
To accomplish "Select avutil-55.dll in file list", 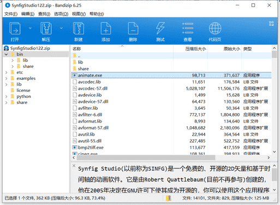I will click(171, 141).
